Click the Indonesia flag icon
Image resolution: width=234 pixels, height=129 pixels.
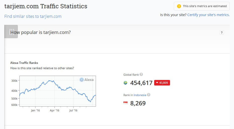point(125,103)
